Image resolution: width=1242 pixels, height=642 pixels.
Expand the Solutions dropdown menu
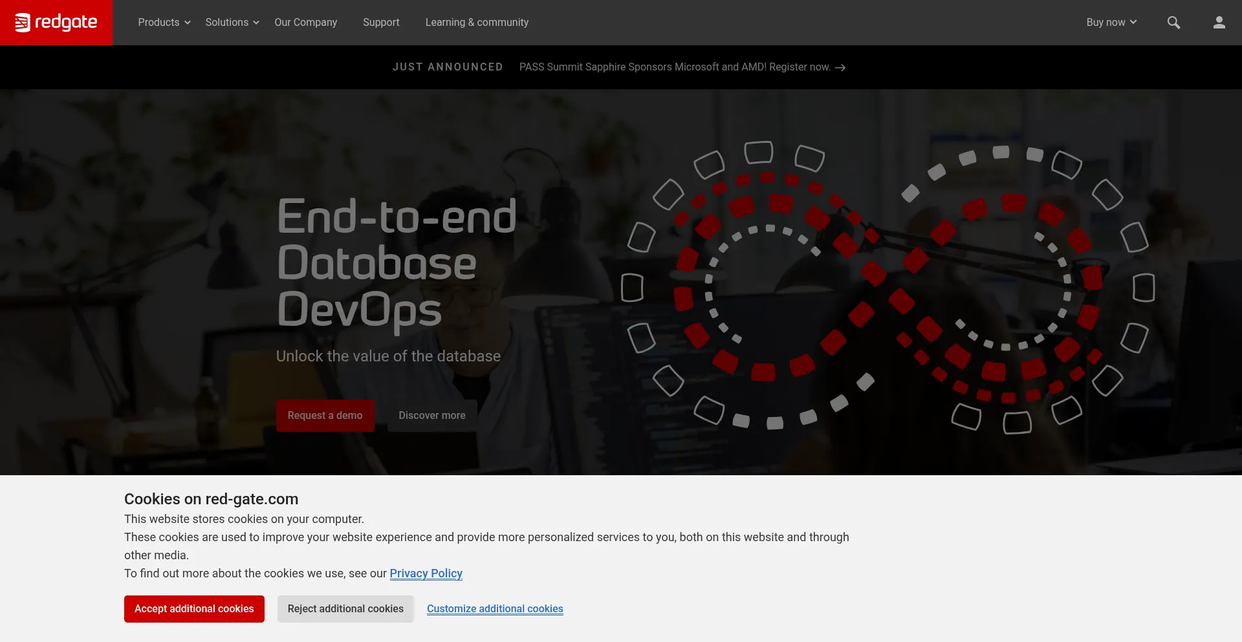pyautogui.click(x=232, y=23)
